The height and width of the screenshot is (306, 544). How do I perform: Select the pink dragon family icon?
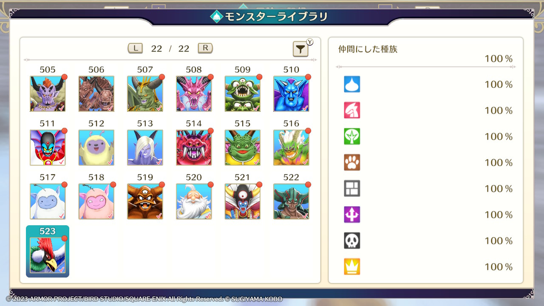[x=352, y=110]
